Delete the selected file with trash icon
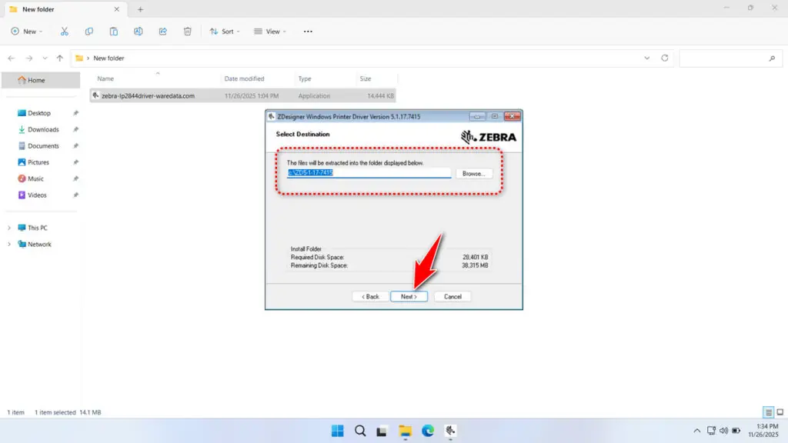 tap(187, 31)
